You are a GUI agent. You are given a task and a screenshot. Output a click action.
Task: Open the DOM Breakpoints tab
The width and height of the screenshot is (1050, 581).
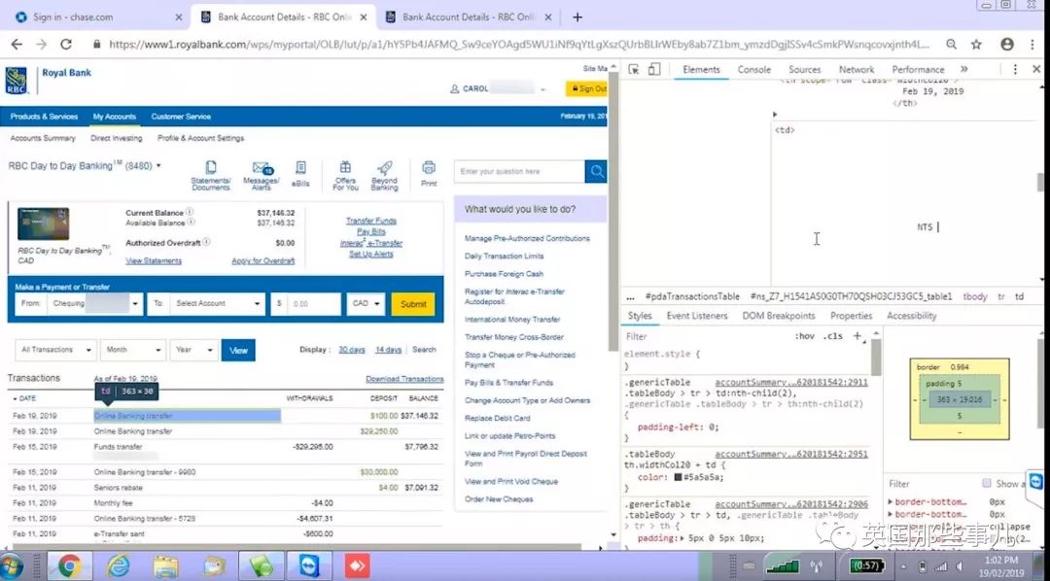[x=779, y=316]
